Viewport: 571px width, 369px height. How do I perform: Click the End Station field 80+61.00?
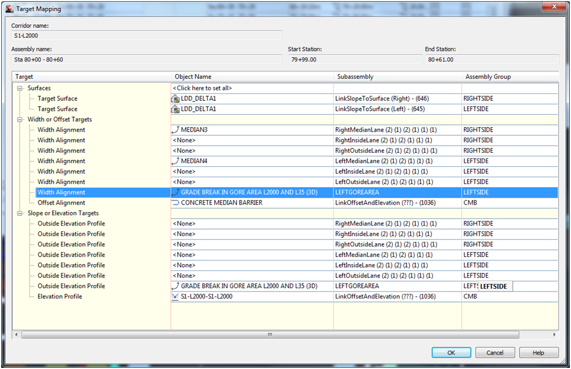[492, 59]
